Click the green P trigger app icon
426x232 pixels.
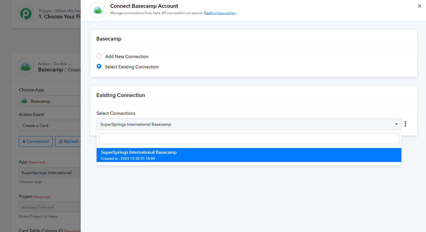[x=26, y=14]
